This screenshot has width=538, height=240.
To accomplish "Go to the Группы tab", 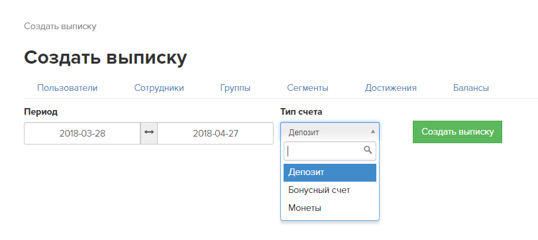I will tap(235, 88).
